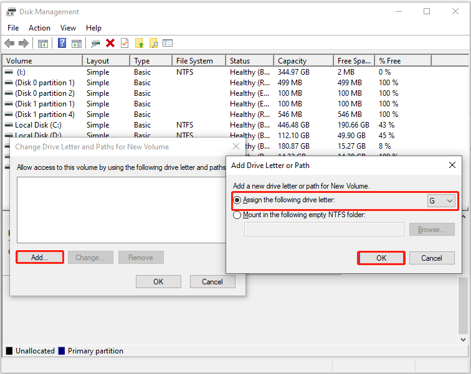
Task: Click the red X delete icon
Action: pyautogui.click(x=110, y=43)
